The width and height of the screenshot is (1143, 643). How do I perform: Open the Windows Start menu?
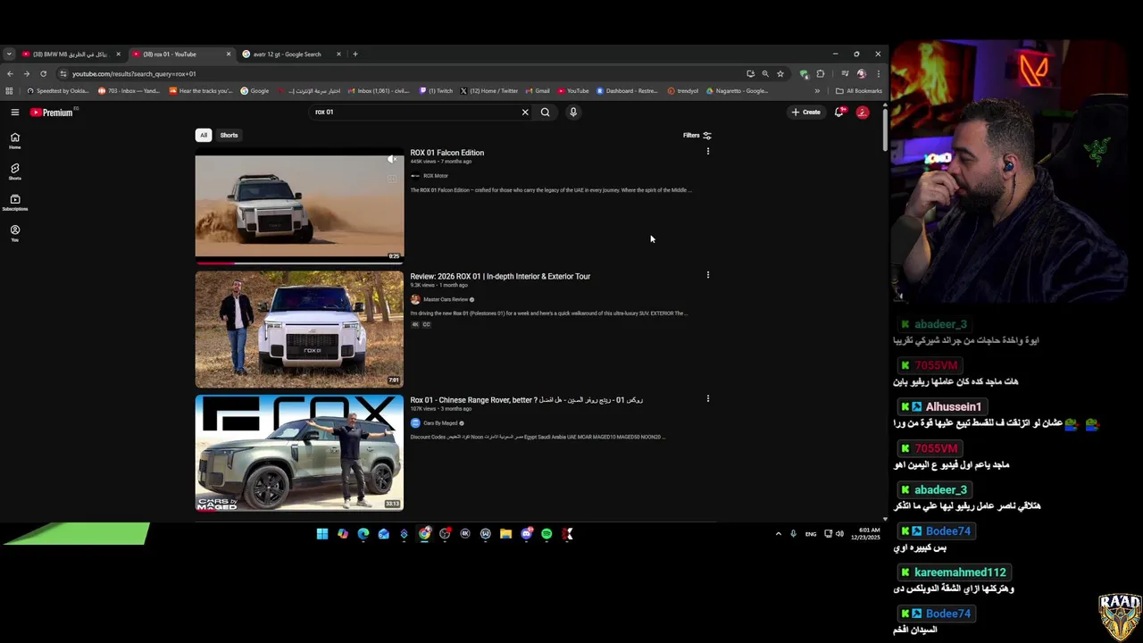point(322,534)
